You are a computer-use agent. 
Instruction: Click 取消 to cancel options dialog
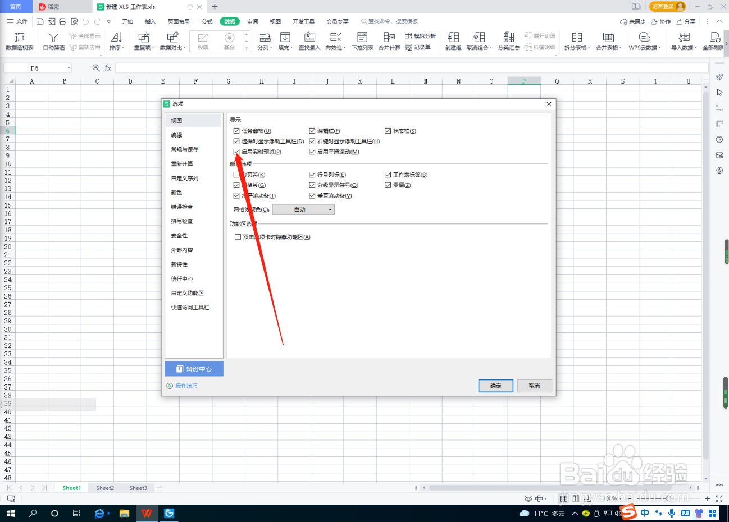(535, 386)
